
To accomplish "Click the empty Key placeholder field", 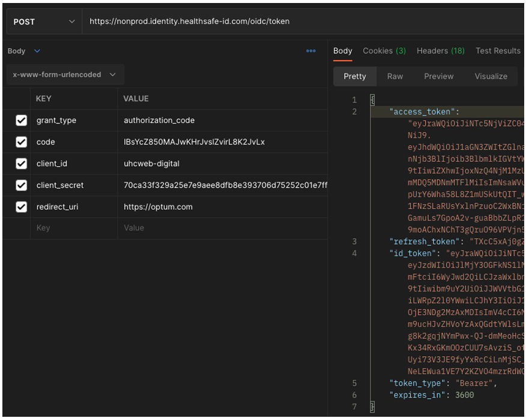I will (x=74, y=228).
